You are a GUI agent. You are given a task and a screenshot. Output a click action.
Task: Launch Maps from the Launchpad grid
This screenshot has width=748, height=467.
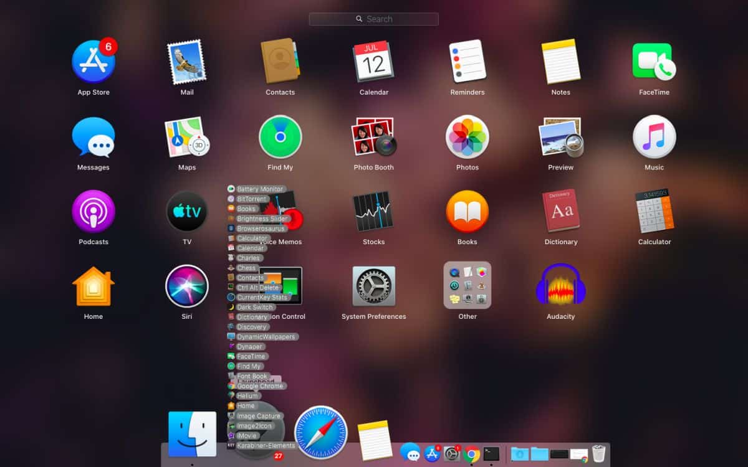186,137
